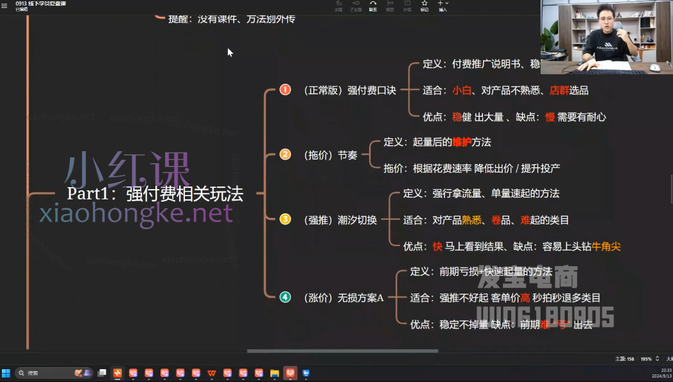The height and width of the screenshot is (382, 673).
Task: Open the yellow folder icon on the taskbar
Action: click(x=275, y=373)
